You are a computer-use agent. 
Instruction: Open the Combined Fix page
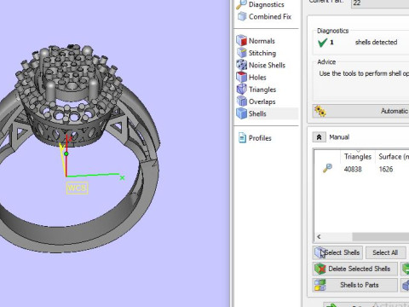click(x=264, y=17)
